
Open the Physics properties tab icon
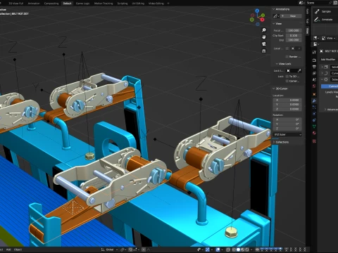pos(314,114)
